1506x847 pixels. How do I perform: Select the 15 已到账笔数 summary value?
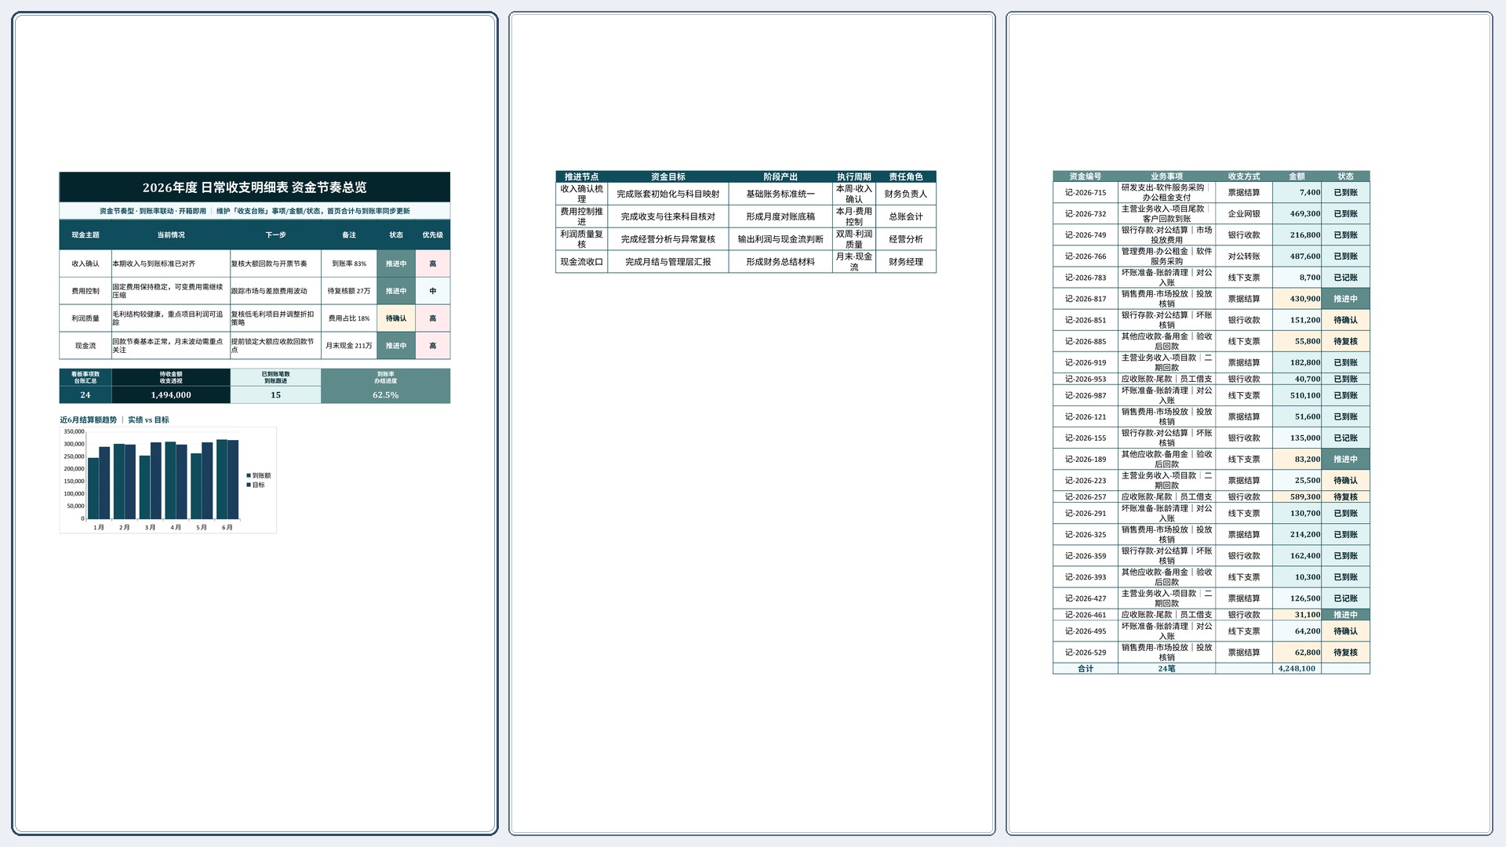click(x=275, y=395)
